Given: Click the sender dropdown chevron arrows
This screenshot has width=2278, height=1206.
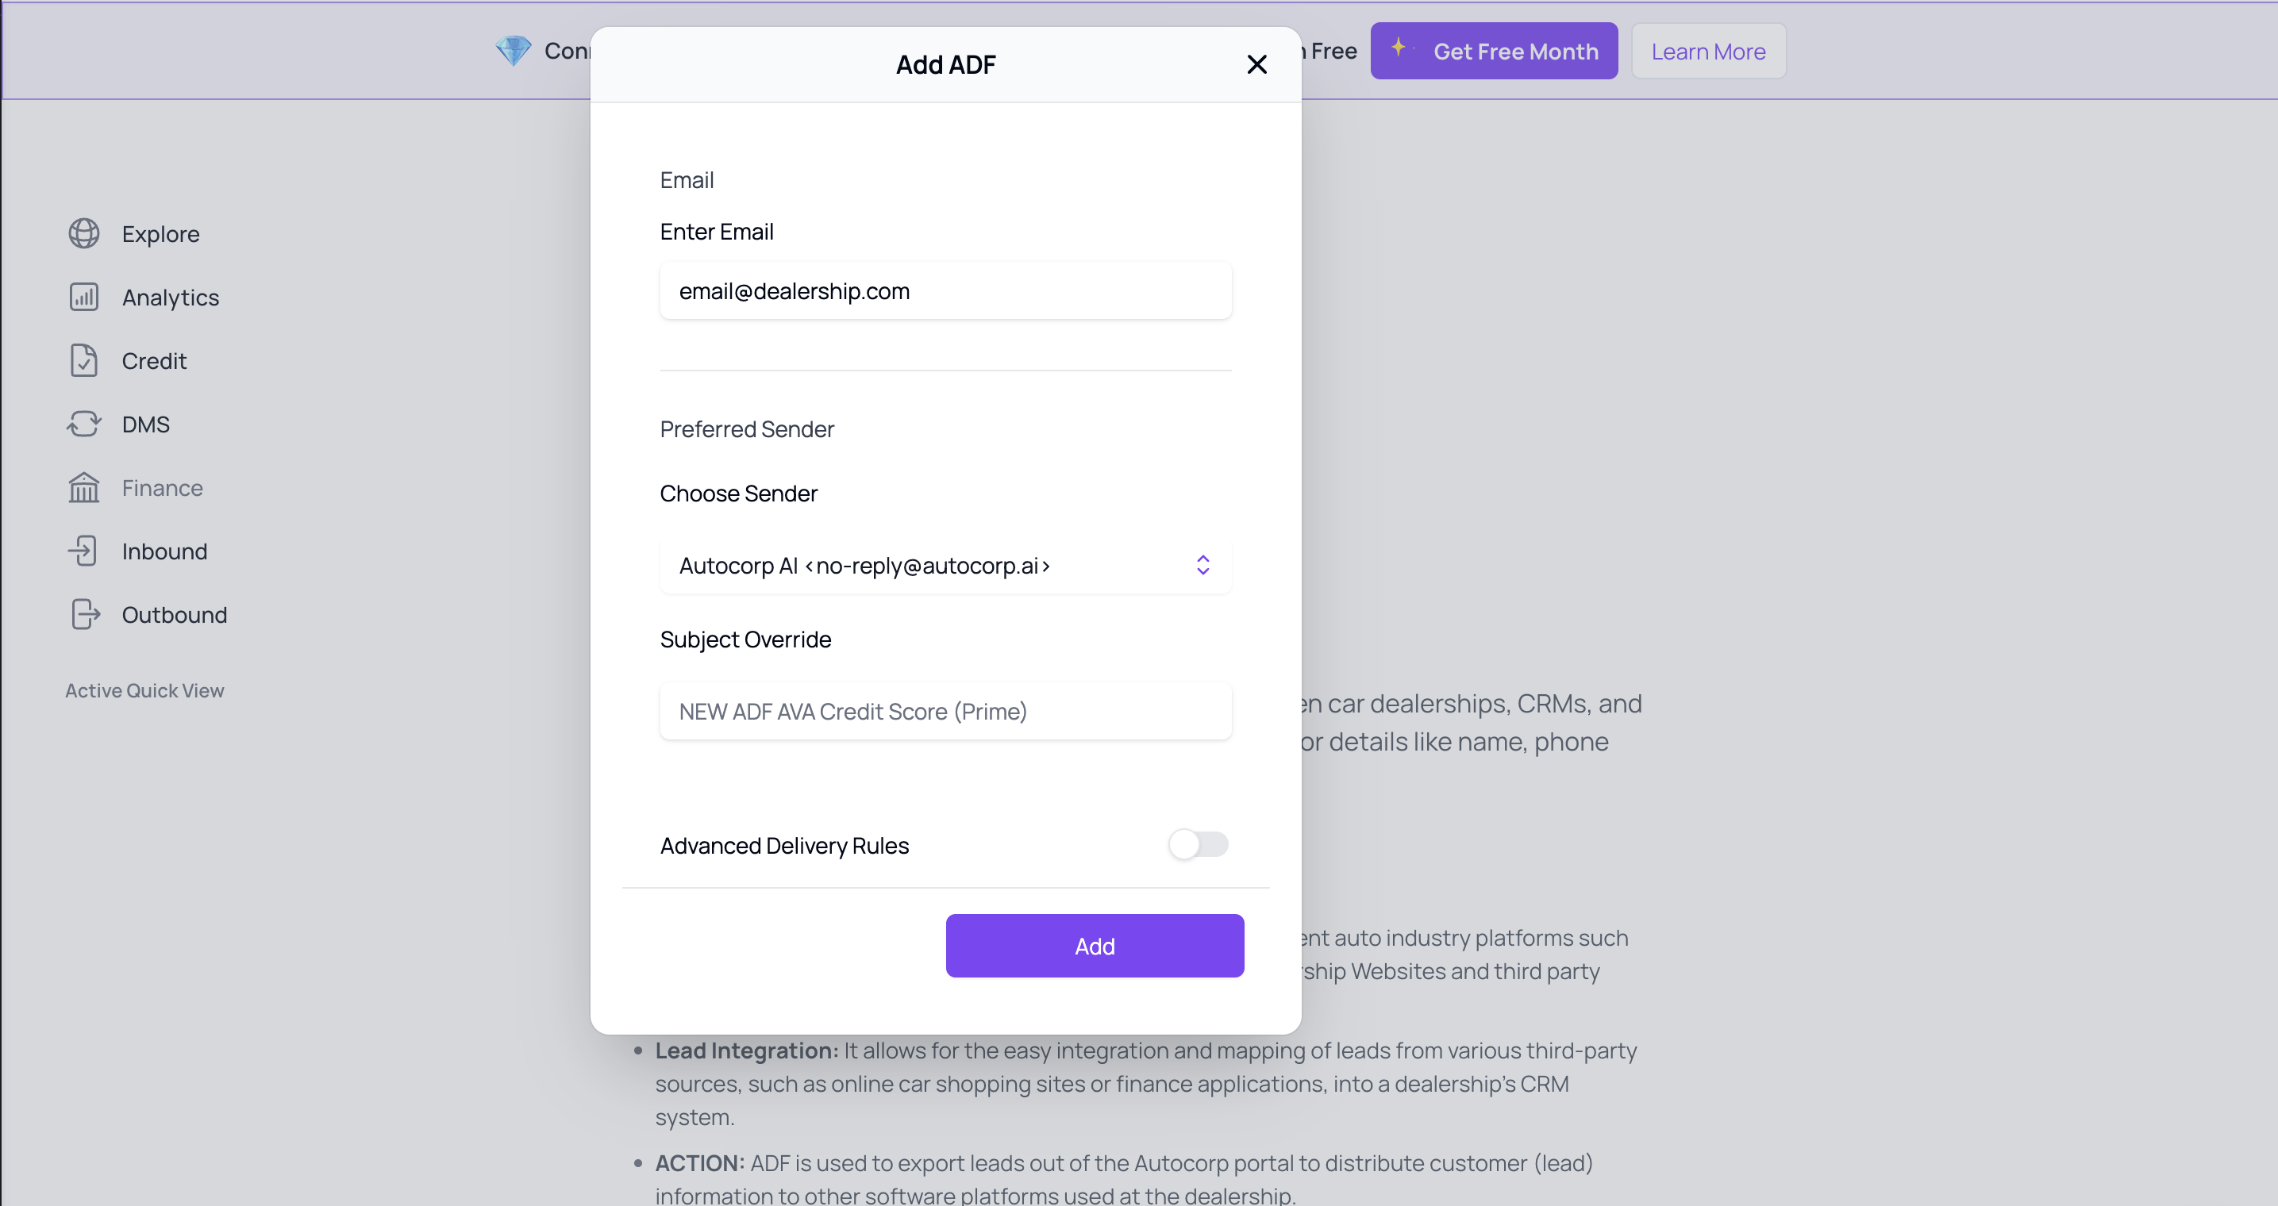Looking at the screenshot, I should (1202, 566).
